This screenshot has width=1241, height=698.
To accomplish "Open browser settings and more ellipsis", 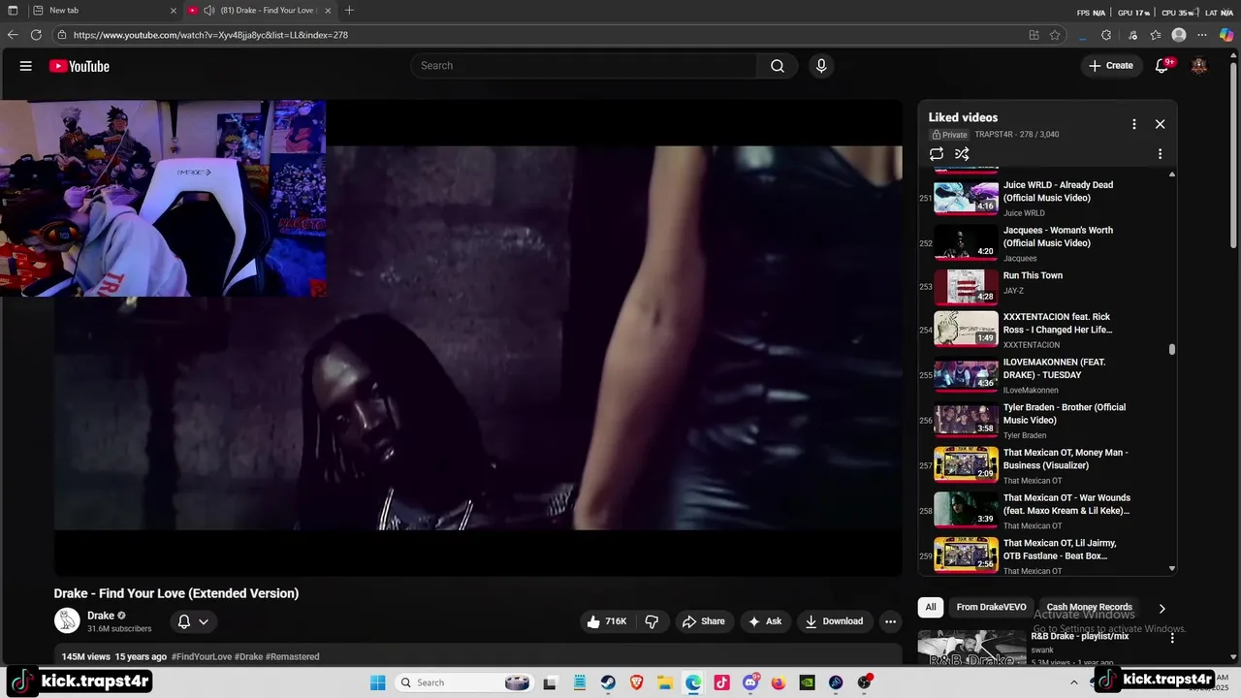I will [x=1202, y=35].
